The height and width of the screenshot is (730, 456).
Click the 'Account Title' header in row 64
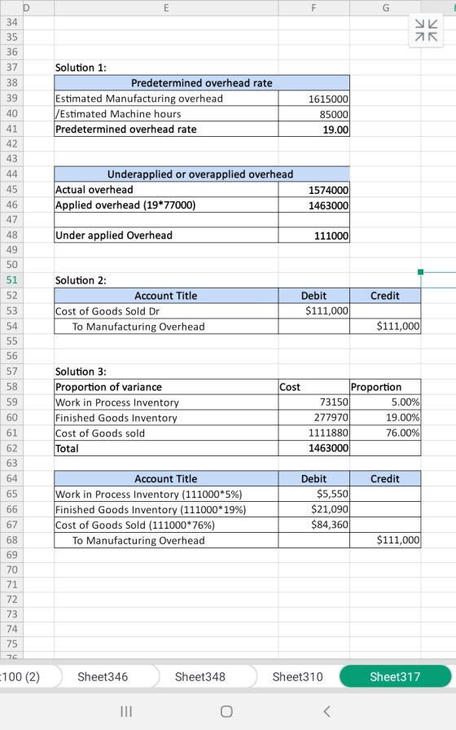pos(166,478)
